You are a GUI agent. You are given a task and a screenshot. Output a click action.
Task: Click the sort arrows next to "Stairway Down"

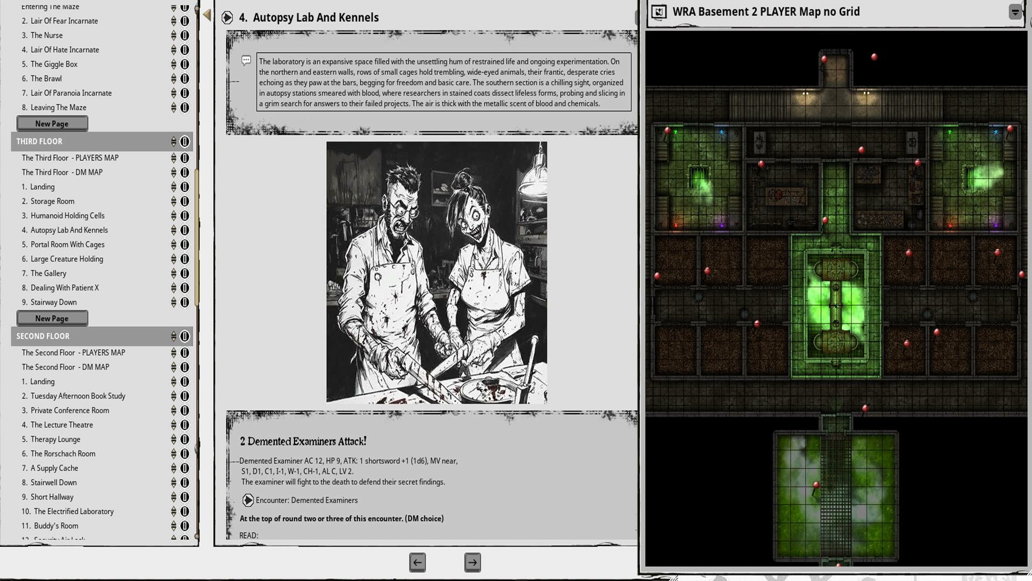click(x=173, y=302)
